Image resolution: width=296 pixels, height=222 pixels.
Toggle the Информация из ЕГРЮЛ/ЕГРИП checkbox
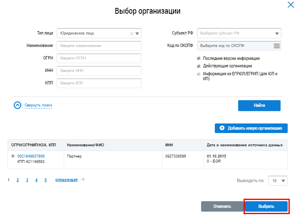coord(199,74)
